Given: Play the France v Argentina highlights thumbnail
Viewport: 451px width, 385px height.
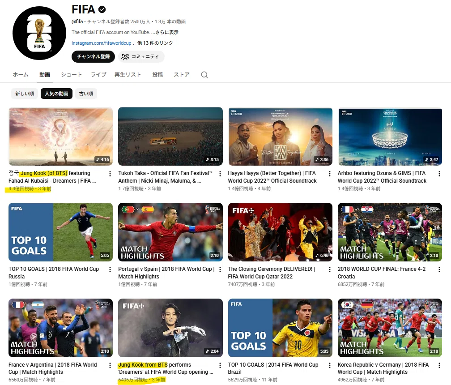Looking at the screenshot, I should [61, 328].
